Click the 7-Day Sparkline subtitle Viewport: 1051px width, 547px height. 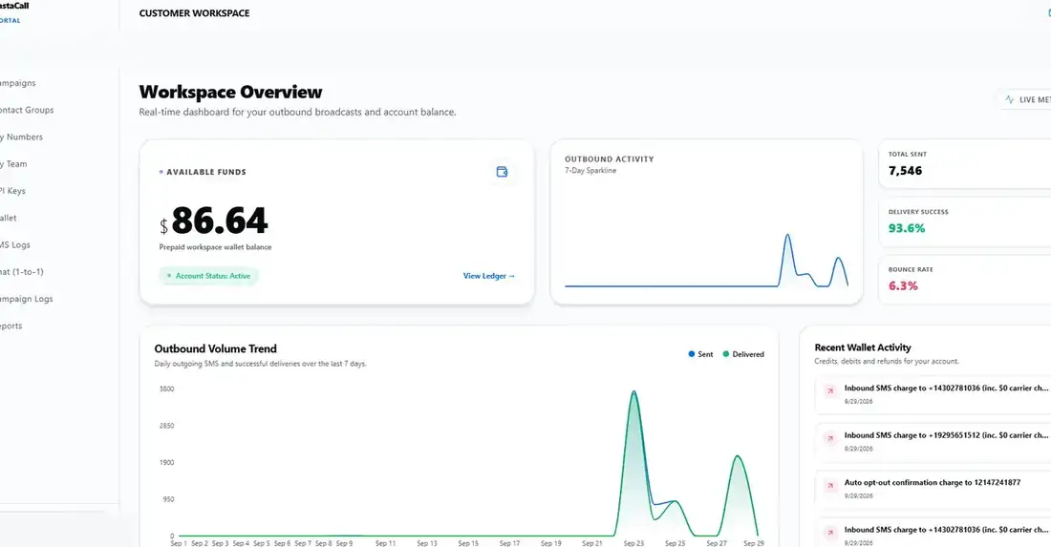(590, 171)
